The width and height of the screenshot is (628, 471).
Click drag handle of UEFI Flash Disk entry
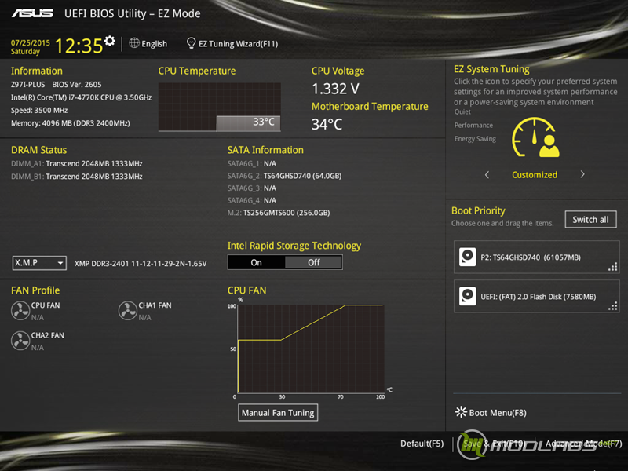[612, 306]
